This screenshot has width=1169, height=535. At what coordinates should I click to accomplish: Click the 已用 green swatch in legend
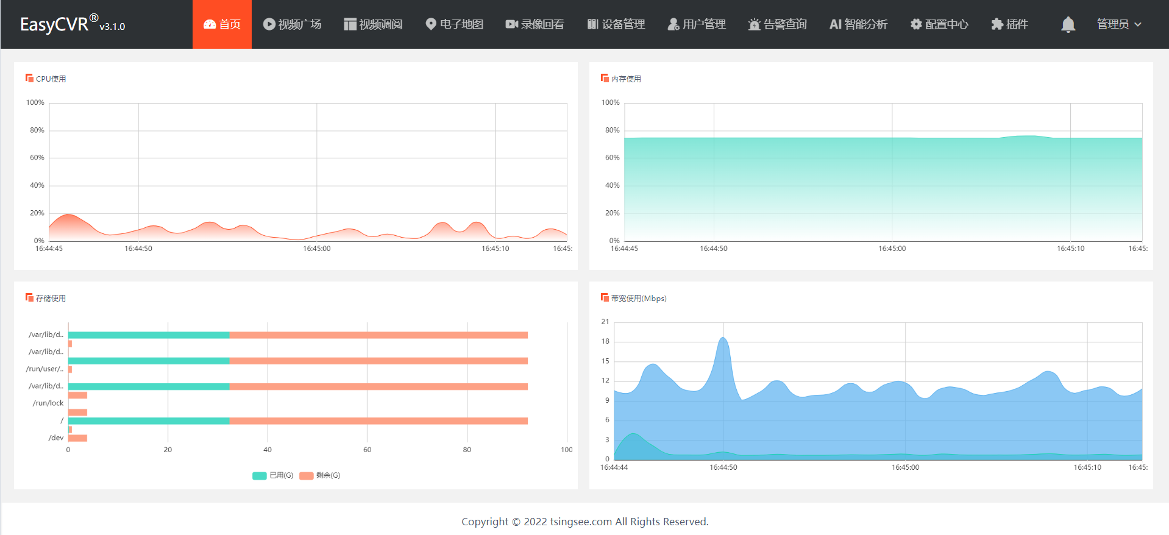tap(260, 476)
